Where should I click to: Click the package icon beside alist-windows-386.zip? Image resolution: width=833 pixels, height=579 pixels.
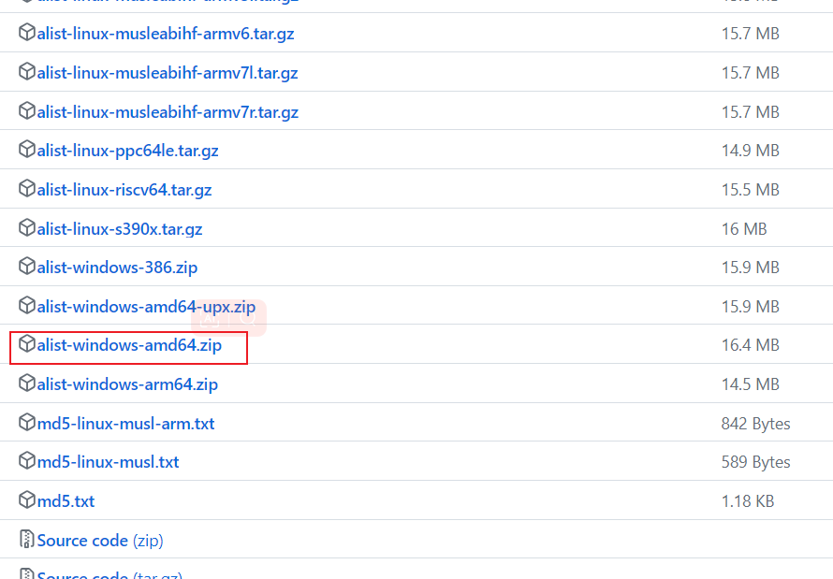[25, 267]
